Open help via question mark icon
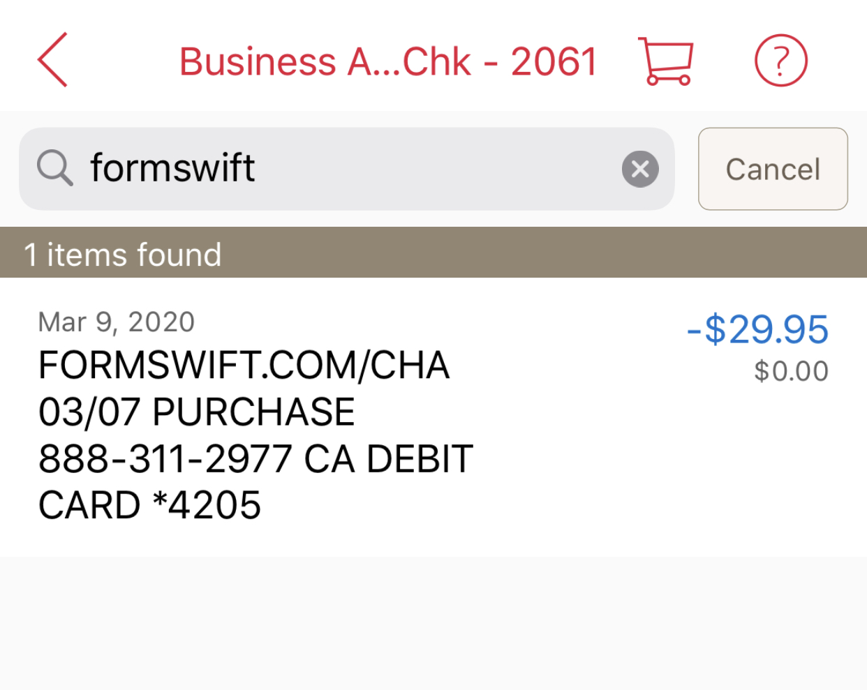The height and width of the screenshot is (690, 867). click(780, 61)
